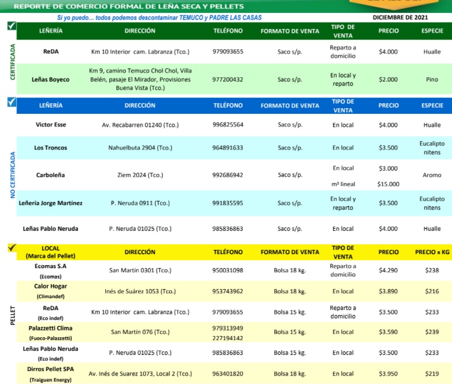
Task: Click the address 'San Martín 076 (Tco.)'
Action: [x=140, y=332]
